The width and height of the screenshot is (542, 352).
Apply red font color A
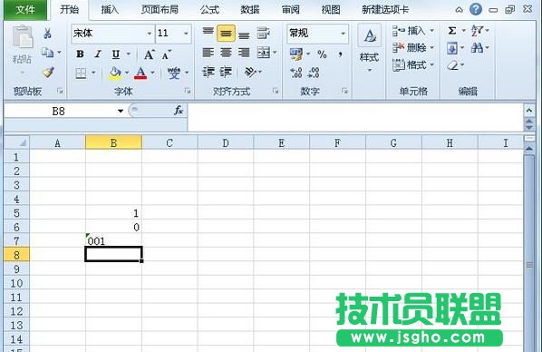(x=140, y=73)
